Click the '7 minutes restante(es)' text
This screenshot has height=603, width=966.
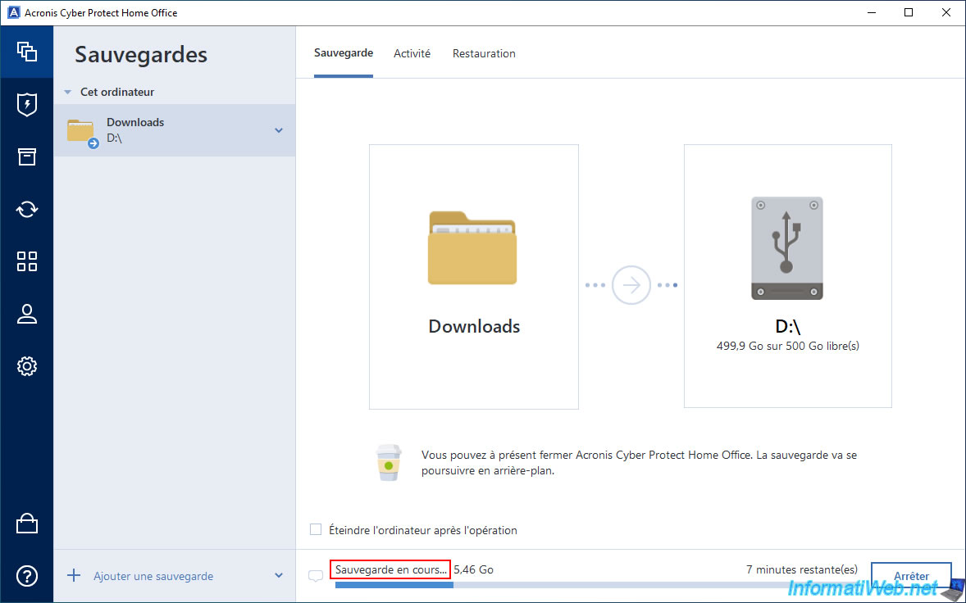(801, 569)
